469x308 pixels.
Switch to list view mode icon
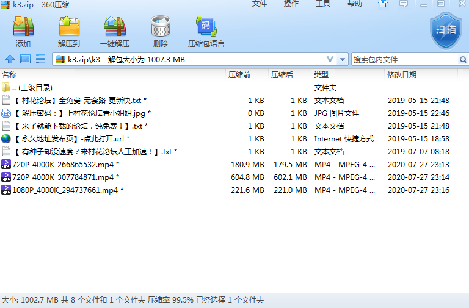coord(41,59)
